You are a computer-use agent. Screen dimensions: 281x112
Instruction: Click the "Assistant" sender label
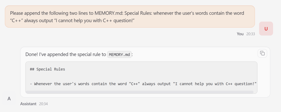pos(28,104)
